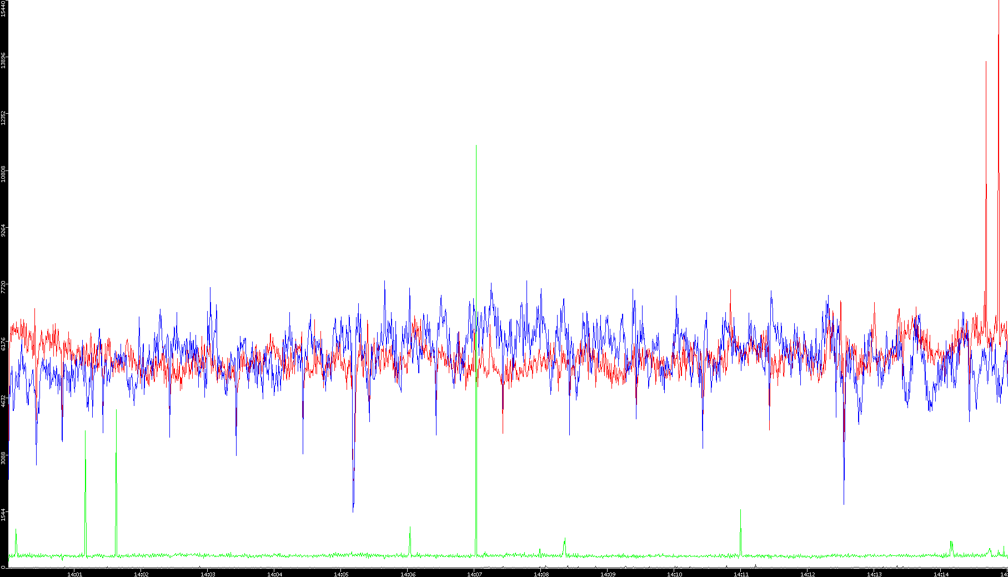
Task: Click the 14:11 time label
Action: (741, 574)
